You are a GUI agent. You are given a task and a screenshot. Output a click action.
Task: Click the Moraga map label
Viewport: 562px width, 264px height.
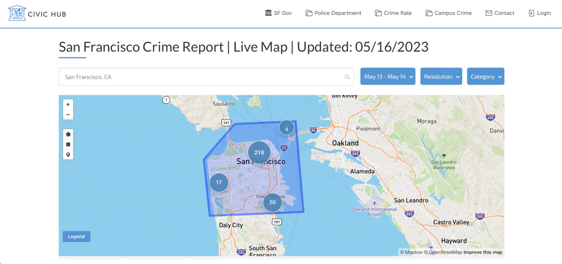point(426,121)
